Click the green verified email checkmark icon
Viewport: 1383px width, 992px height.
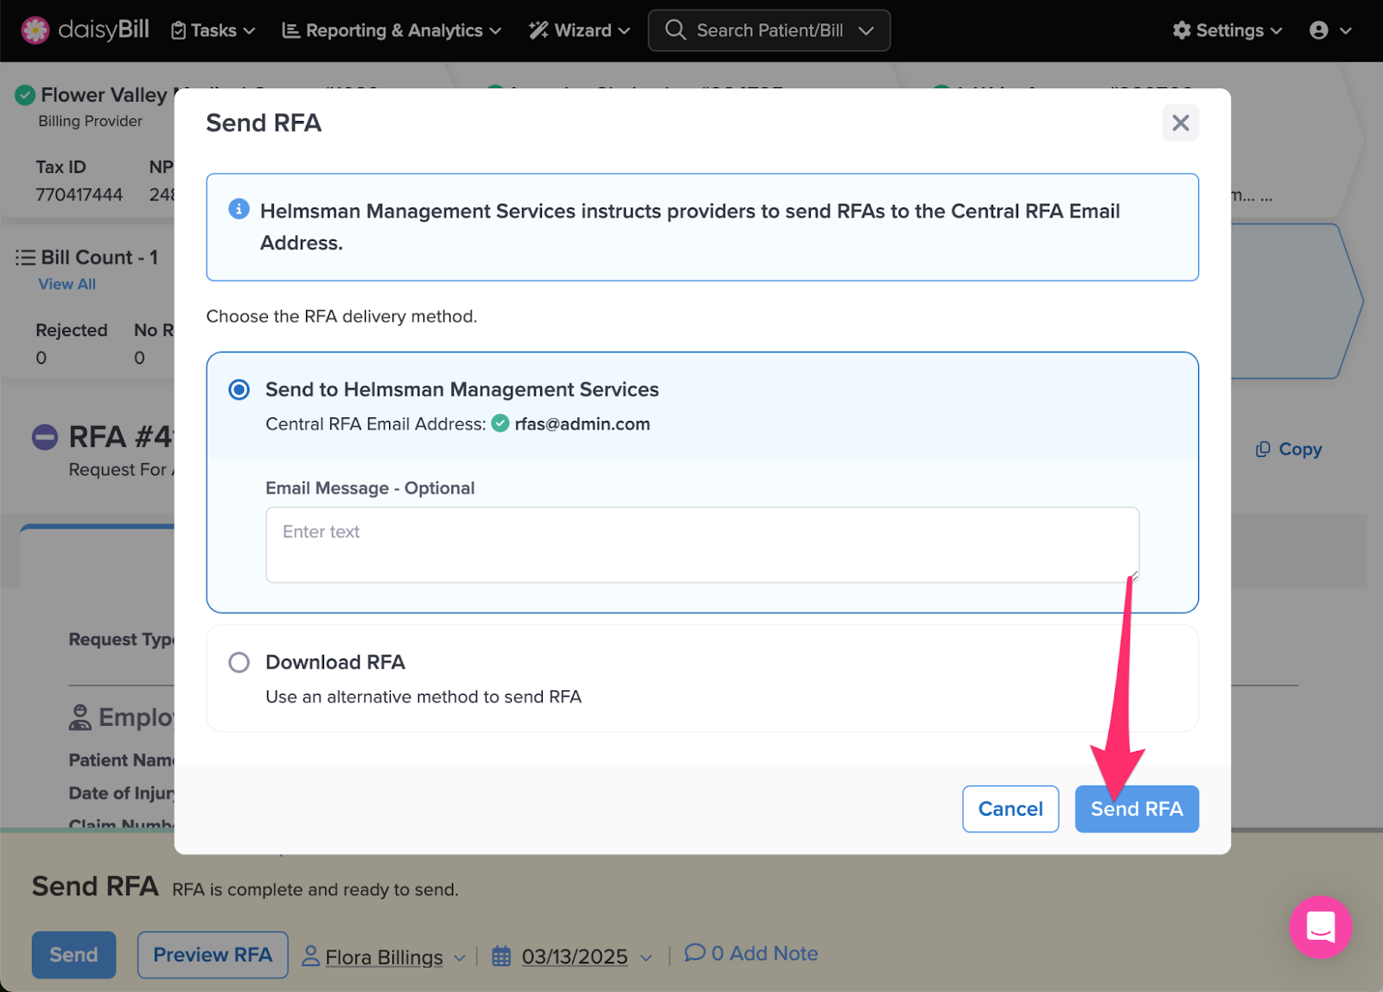[500, 423]
